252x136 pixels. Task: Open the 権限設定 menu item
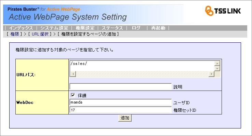[x=85, y=28]
